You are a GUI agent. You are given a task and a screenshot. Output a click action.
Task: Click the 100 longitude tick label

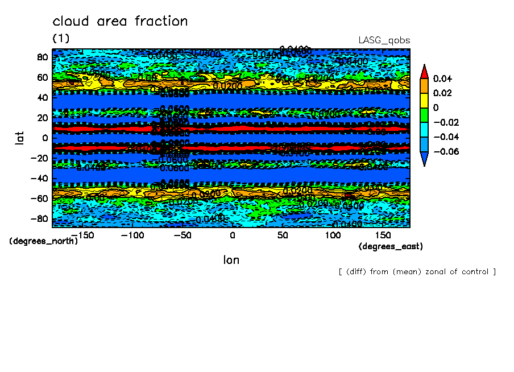click(x=333, y=235)
